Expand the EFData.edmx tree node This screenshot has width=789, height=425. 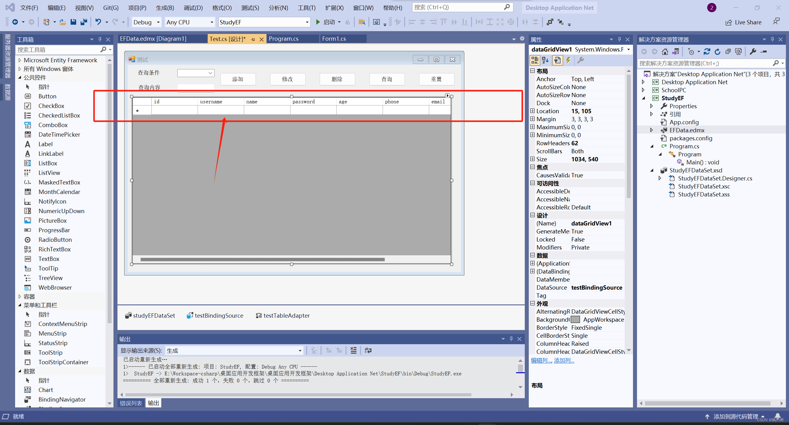point(651,130)
